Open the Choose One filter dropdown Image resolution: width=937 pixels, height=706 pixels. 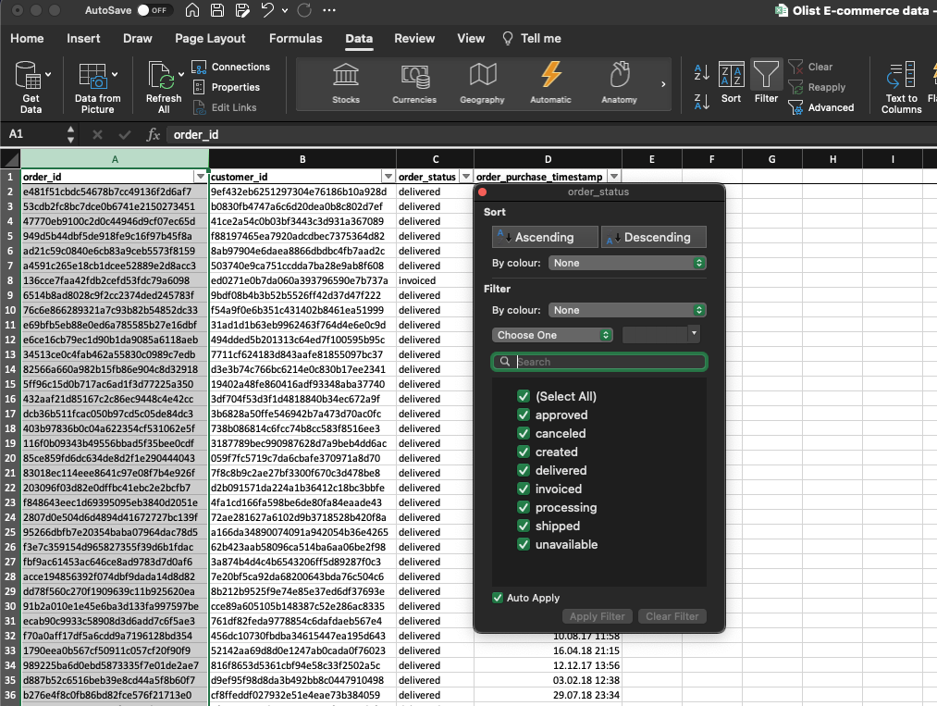(x=553, y=335)
